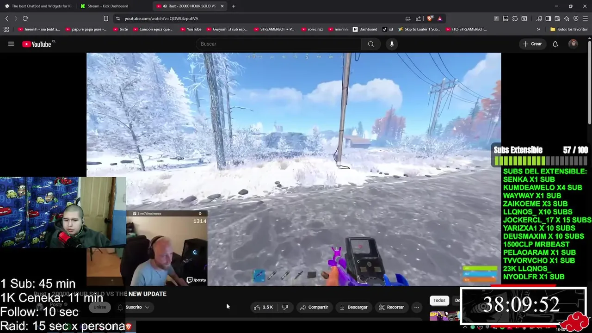Open the Brave Wallet icon
The width and height of the screenshot is (592, 333).
tap(557, 18)
